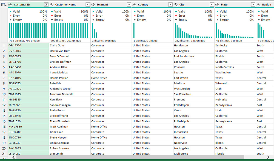Open the Country column filter dropdown
Viewport: 274px width, 161px height.
(x=170, y=5)
